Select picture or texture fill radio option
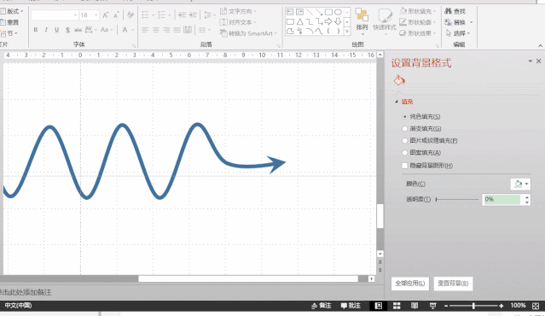The width and height of the screenshot is (545, 316). point(404,141)
